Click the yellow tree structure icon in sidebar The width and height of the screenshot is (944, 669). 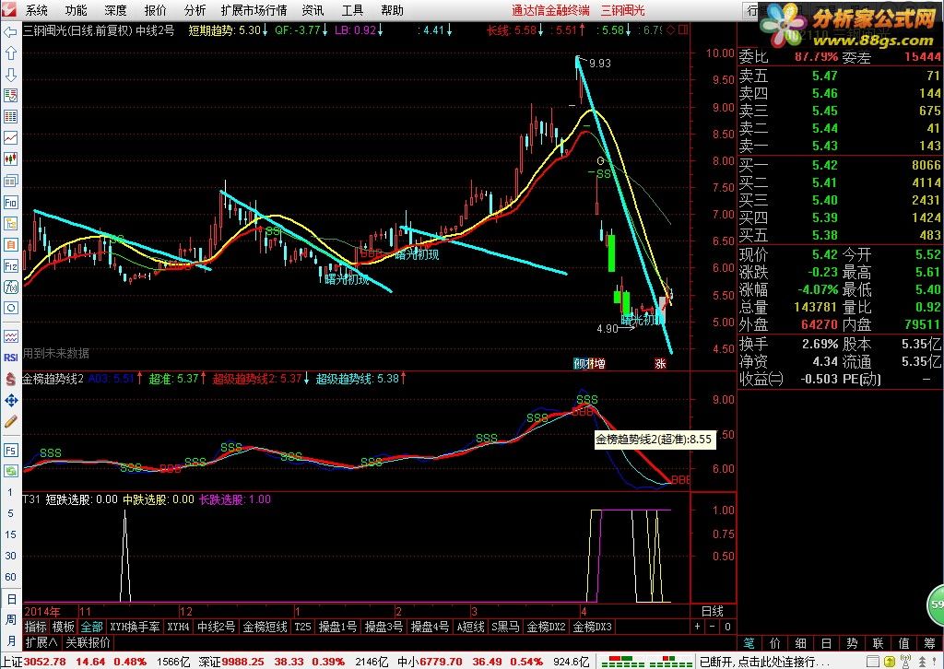(x=10, y=223)
